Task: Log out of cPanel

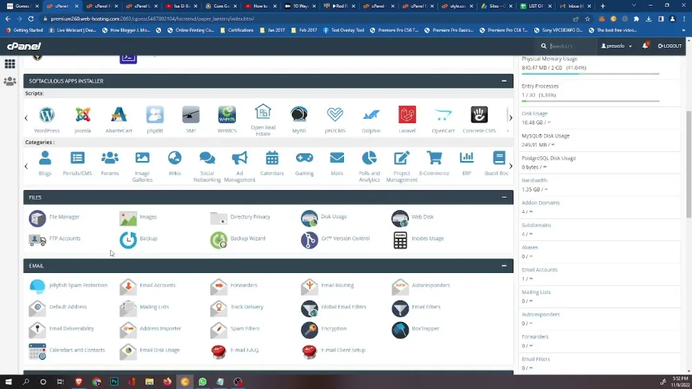Action: [x=670, y=46]
